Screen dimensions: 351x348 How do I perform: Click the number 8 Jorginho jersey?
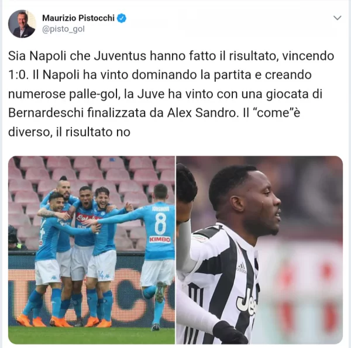[160, 224]
